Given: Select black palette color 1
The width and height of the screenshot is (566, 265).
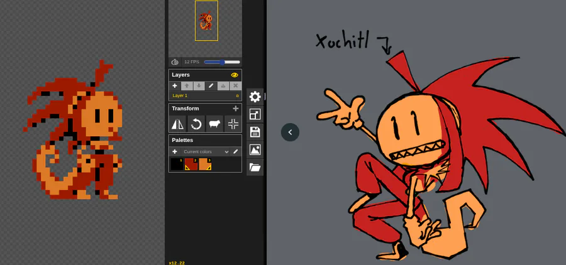Looking at the screenshot, I should pos(177,164).
